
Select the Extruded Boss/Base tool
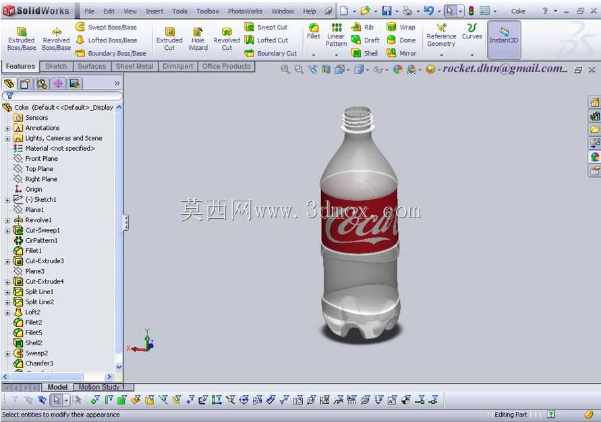coord(22,38)
